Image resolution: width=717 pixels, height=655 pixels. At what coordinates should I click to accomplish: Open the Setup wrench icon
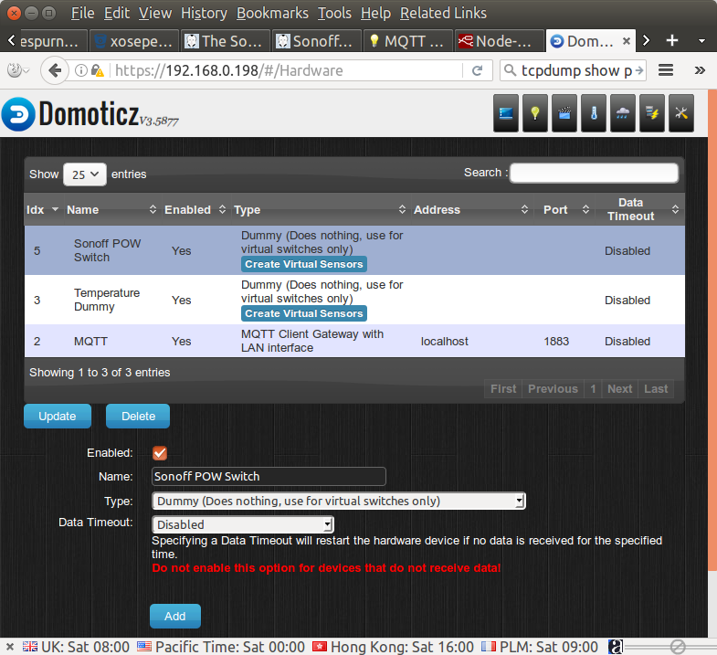click(x=681, y=113)
